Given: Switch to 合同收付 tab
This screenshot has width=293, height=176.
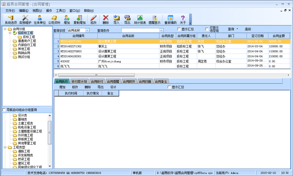Looking at the screenshot, I should [97, 81].
